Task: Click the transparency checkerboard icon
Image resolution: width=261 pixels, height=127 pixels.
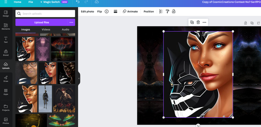Action: [x=161, y=11]
